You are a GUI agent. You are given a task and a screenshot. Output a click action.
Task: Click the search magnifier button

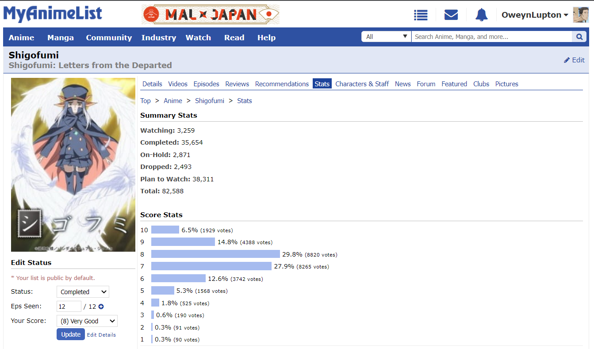click(579, 37)
